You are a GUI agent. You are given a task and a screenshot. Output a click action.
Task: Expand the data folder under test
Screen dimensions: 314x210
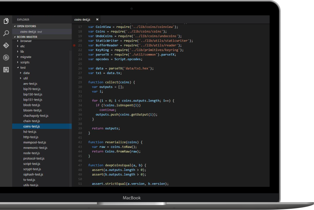coord(26,73)
